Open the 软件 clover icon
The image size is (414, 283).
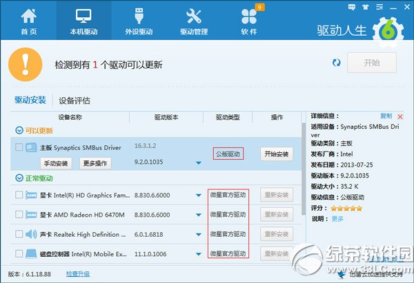[248, 17]
